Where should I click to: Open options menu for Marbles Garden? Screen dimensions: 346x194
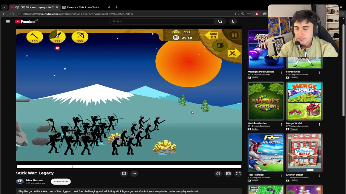coord(281,124)
